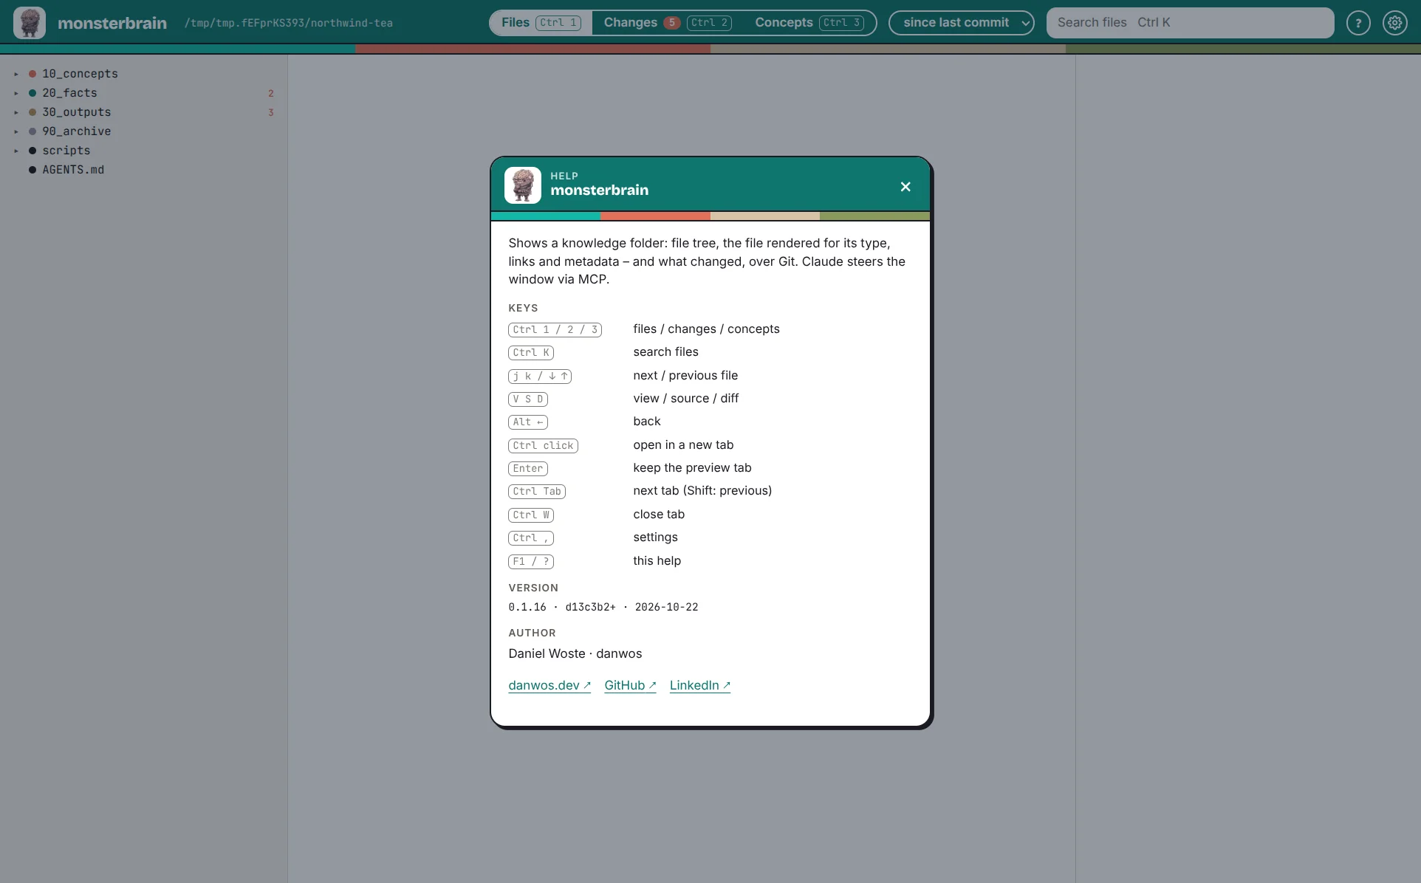Screen dimensions: 1421x883
Task: Click the 'j k / ↓ ↑' key badge
Action: pos(540,377)
